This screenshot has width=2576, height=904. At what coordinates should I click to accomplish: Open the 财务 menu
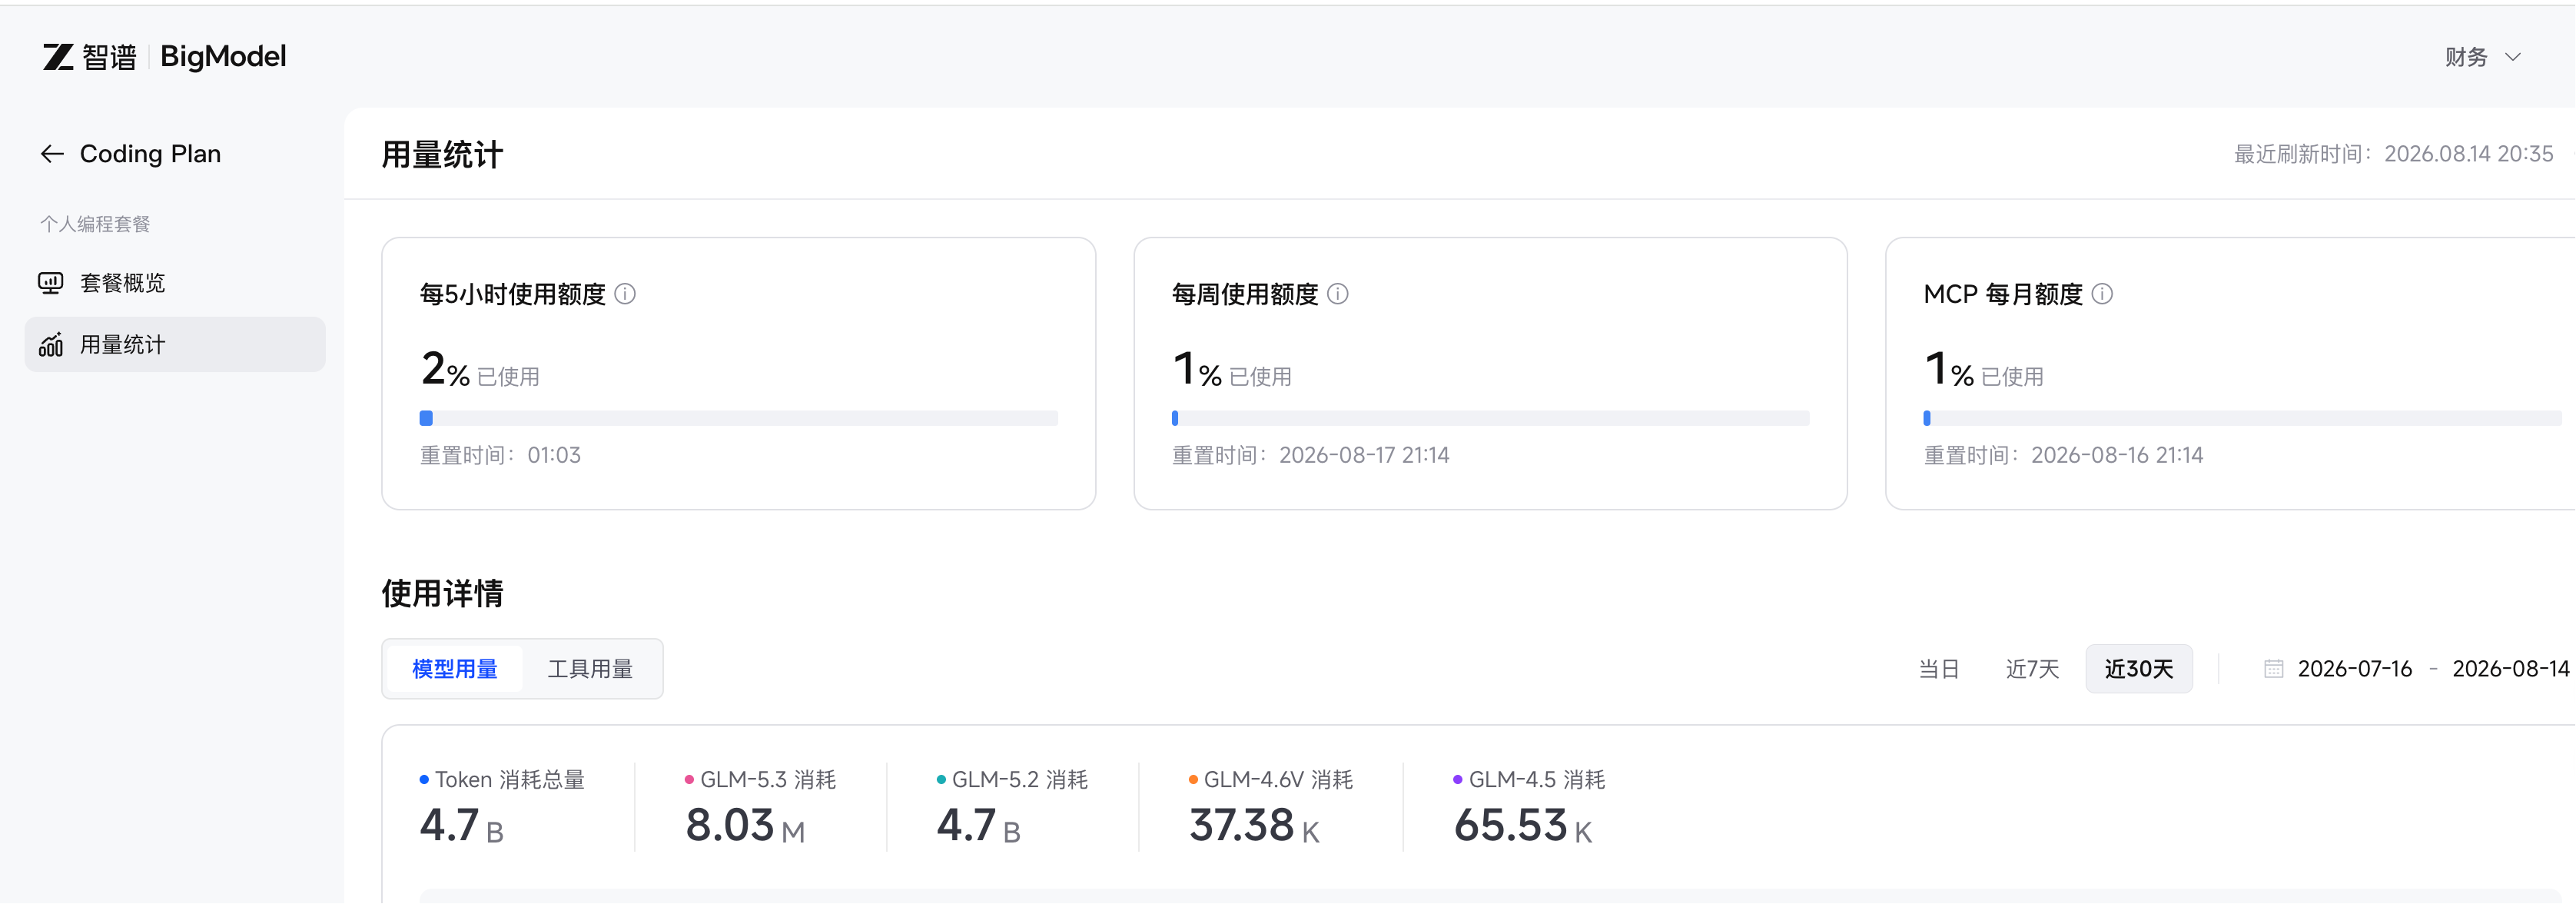[x=2483, y=57]
